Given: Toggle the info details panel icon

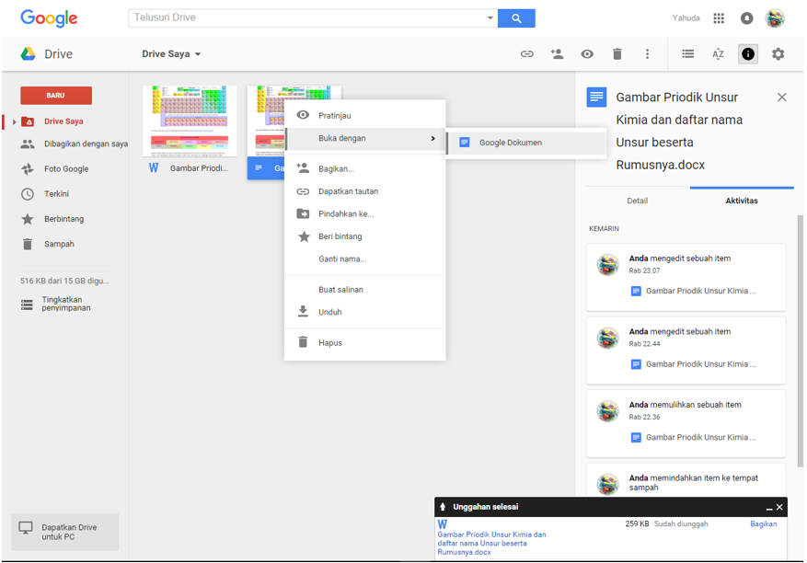Looking at the screenshot, I should click(748, 53).
